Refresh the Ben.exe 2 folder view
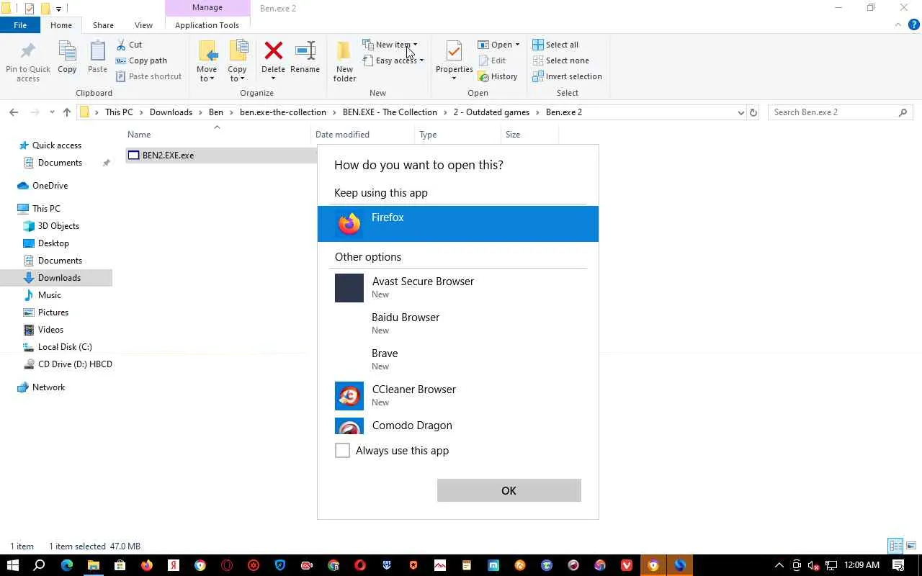The height and width of the screenshot is (576, 922). pyautogui.click(x=753, y=112)
